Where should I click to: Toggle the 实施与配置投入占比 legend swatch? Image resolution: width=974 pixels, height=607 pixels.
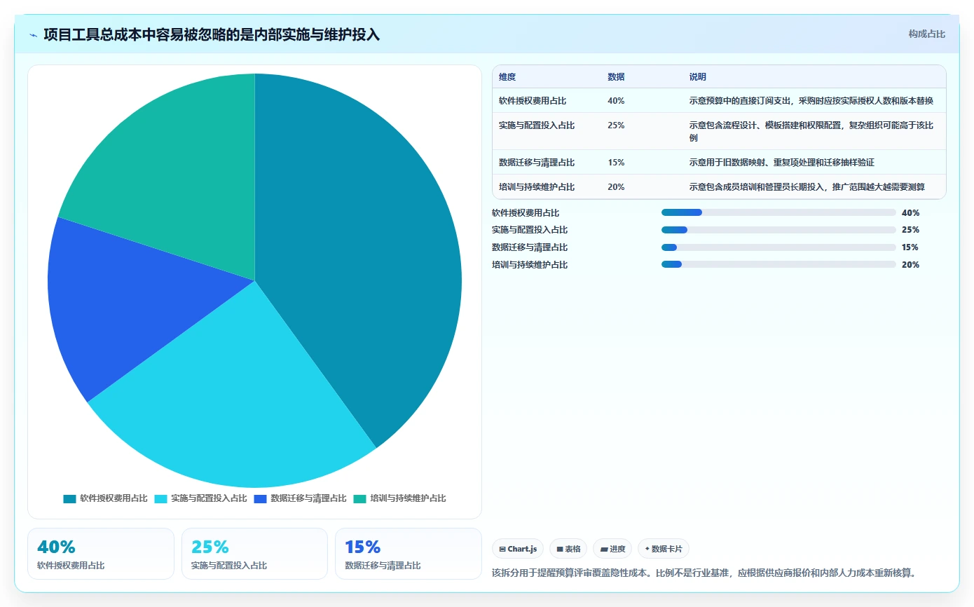click(160, 499)
